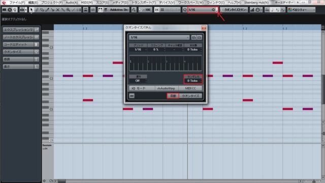The image size is (325, 183).
Task: Open the 1/16 preset dropdown in Quantize panel
Action: click(x=159, y=37)
